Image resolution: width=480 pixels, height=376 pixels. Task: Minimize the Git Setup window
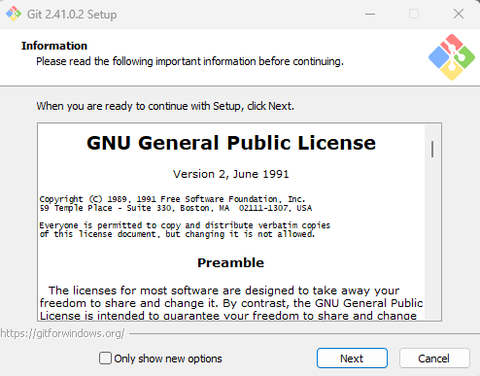370,15
